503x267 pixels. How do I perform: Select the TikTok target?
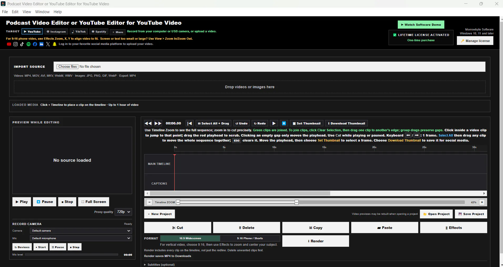pos(79,32)
